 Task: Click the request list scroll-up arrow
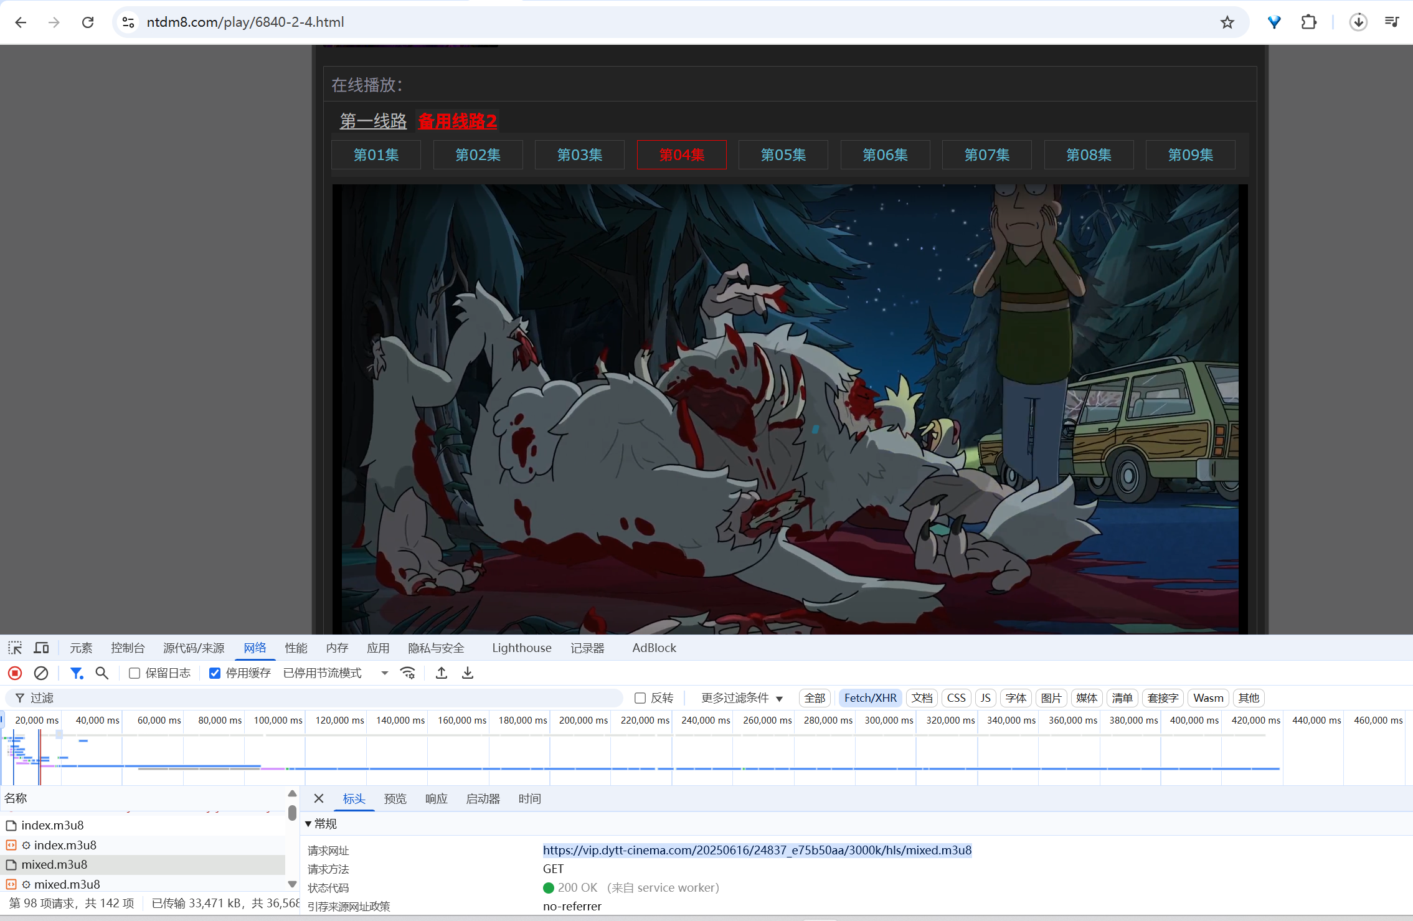(x=292, y=793)
